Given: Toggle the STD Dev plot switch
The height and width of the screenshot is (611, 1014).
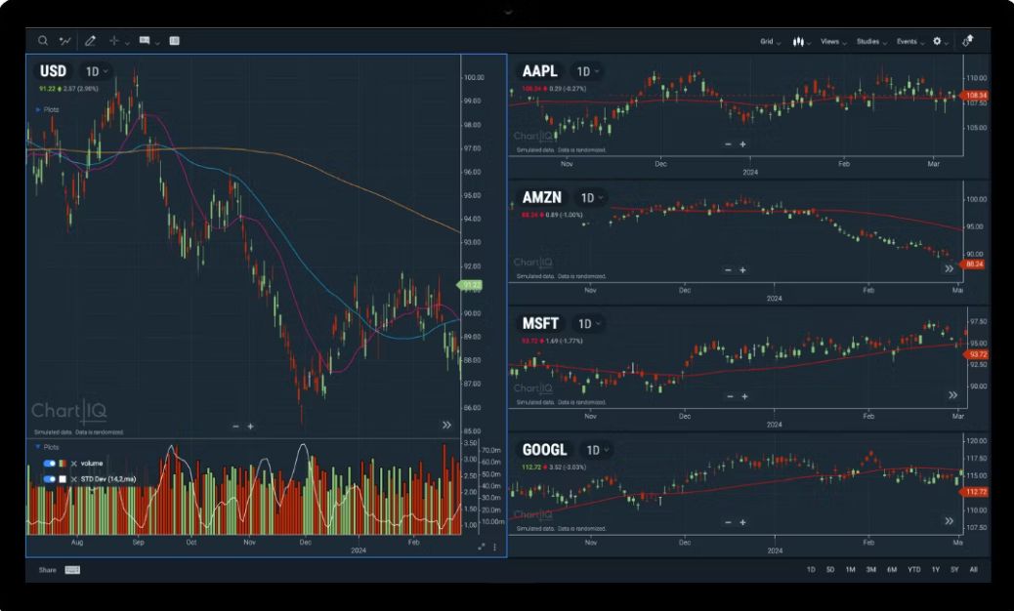Looking at the screenshot, I should (49, 479).
